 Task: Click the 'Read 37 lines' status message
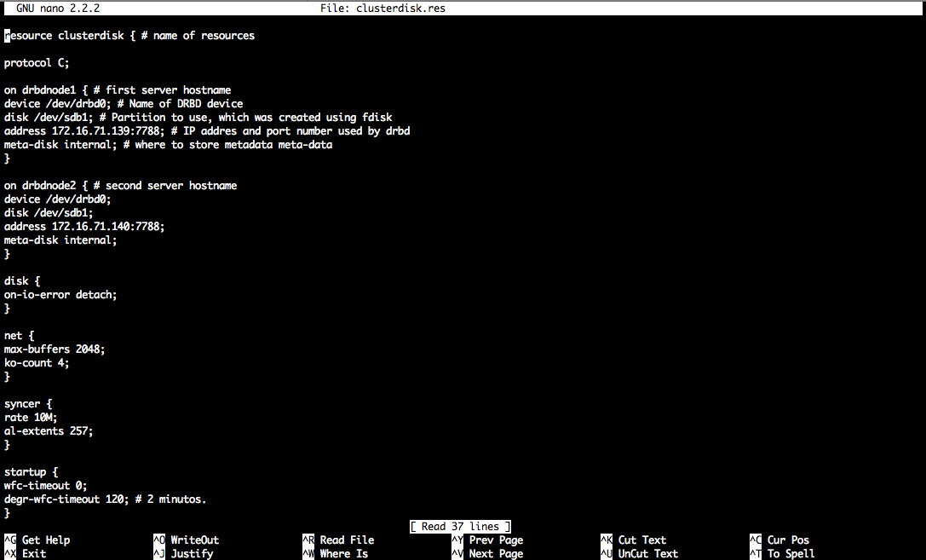pos(460,526)
